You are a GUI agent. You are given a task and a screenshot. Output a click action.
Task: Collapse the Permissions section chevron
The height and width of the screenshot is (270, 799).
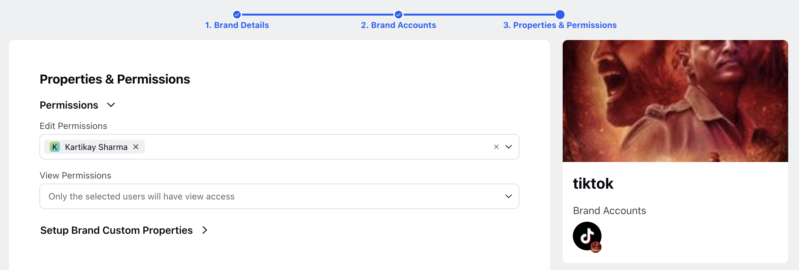[x=111, y=105]
